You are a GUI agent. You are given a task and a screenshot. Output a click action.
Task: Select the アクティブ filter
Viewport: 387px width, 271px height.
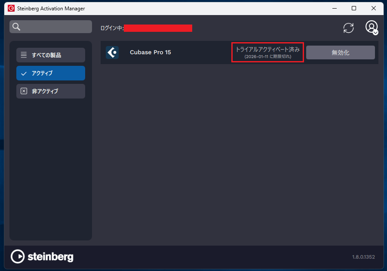(51, 73)
